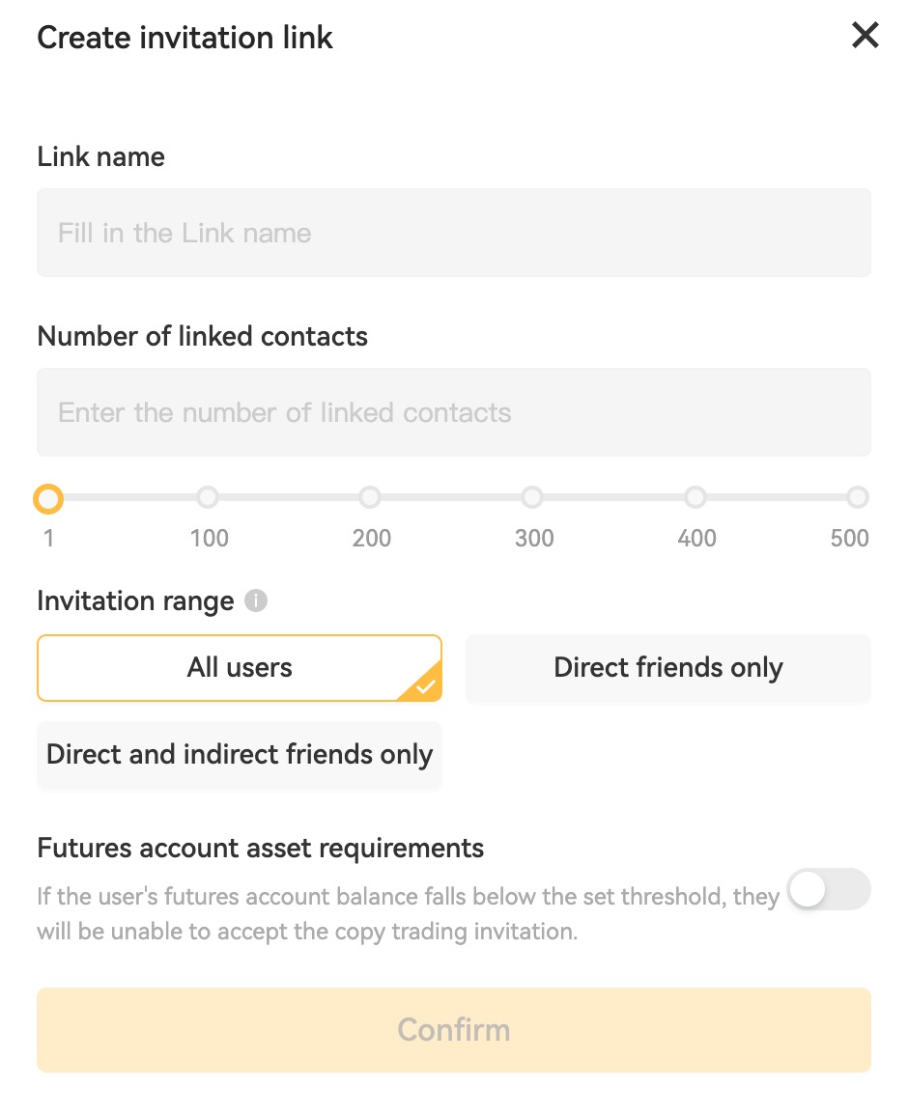Click the Invitation range info icon

[256, 600]
